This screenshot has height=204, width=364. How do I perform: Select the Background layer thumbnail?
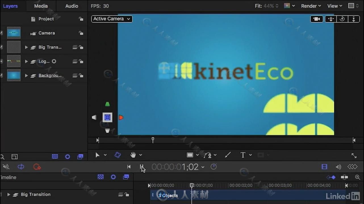(14, 75)
